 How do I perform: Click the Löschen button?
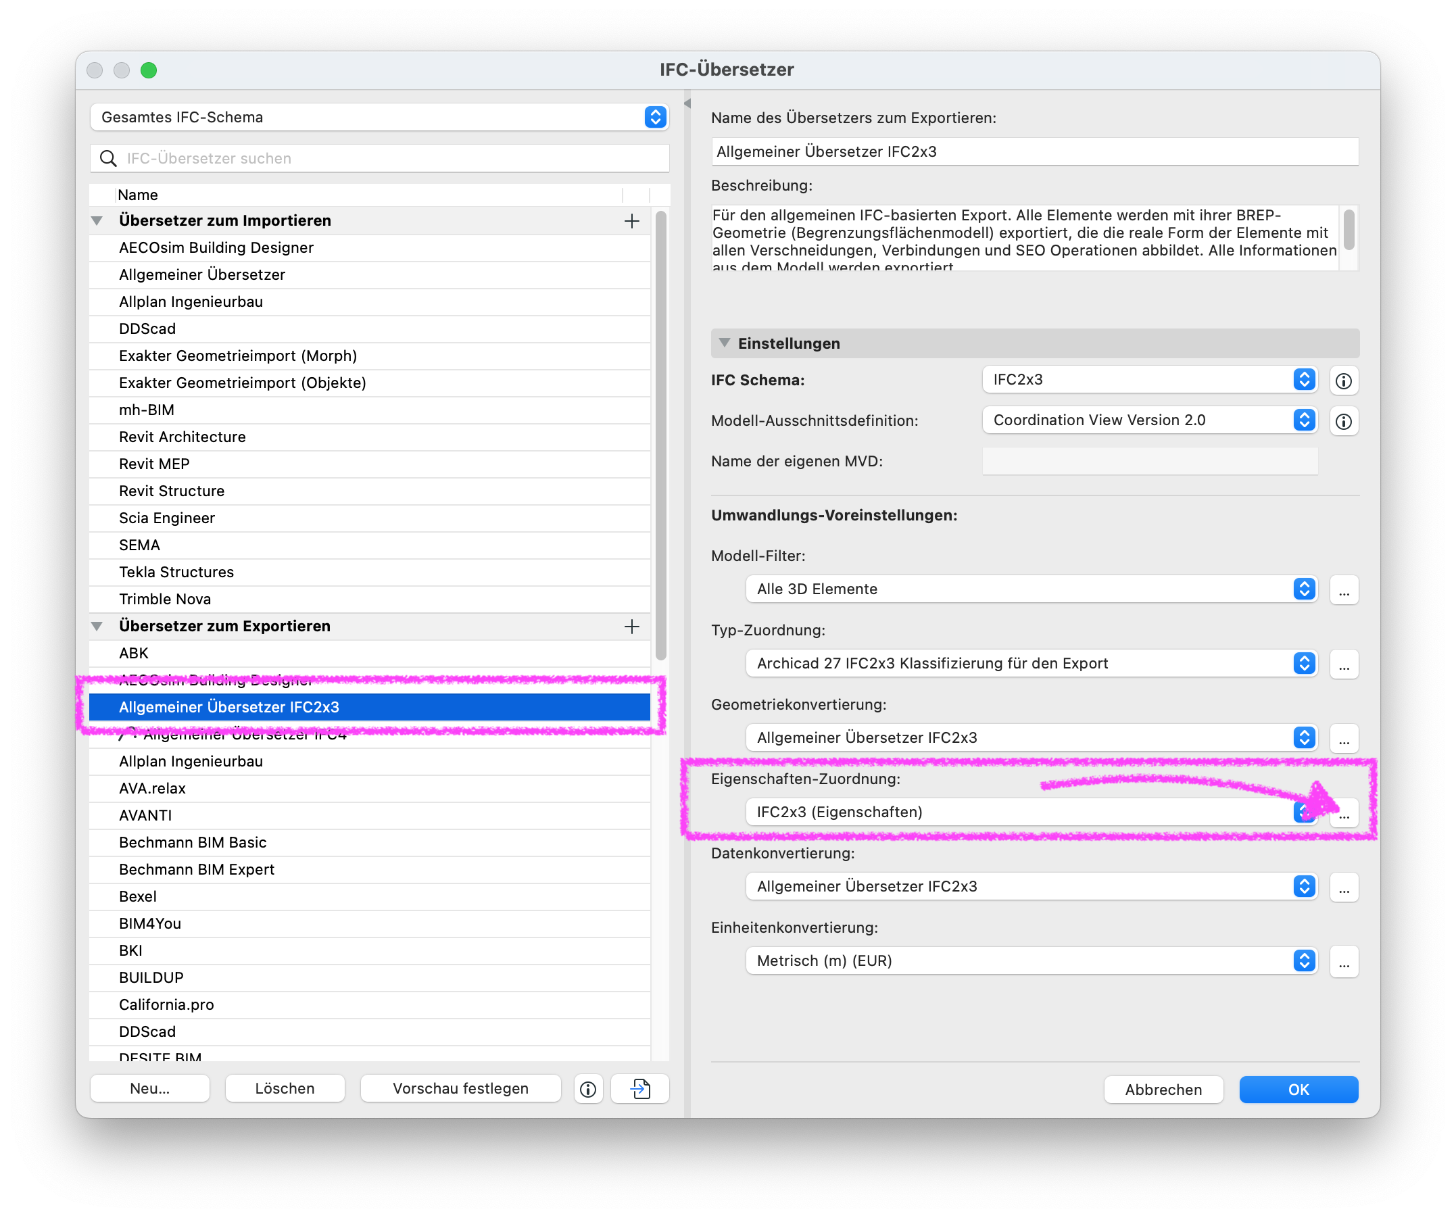[x=285, y=1089]
